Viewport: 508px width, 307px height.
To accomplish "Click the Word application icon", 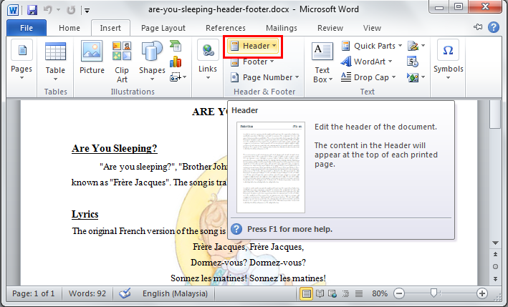I will (13, 10).
